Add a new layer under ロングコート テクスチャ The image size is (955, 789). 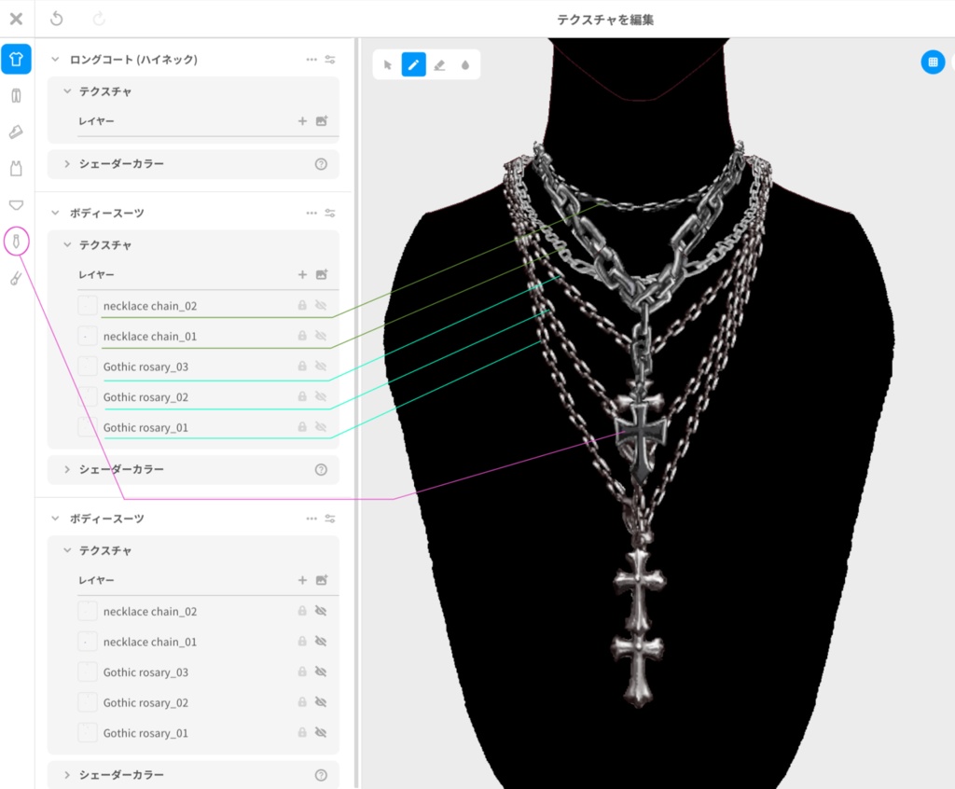tap(302, 121)
